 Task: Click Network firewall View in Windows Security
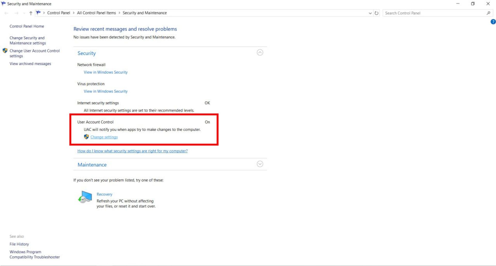106,72
